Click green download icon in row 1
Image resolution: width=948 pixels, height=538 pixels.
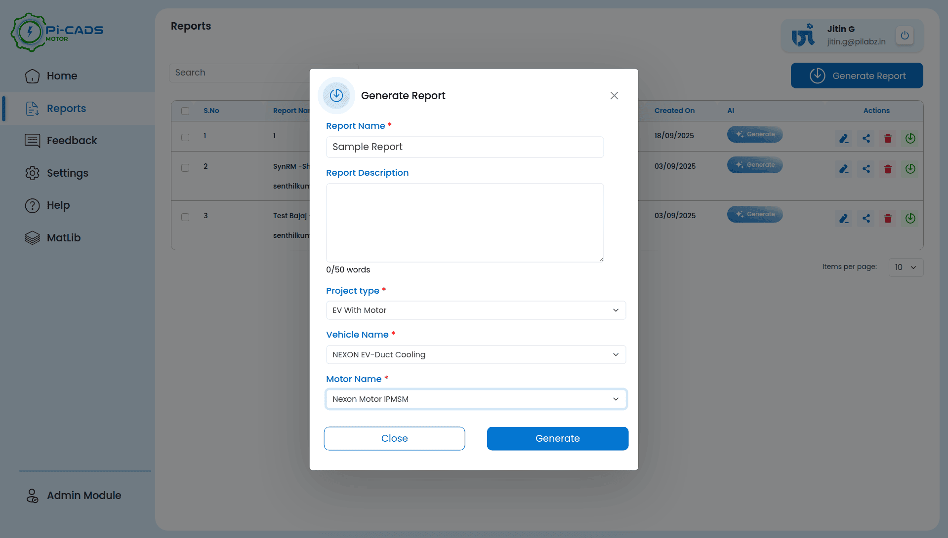point(910,139)
